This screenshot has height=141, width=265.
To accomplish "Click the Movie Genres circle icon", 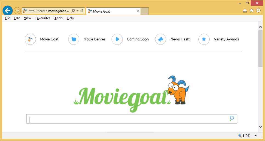I will [x=74, y=39].
